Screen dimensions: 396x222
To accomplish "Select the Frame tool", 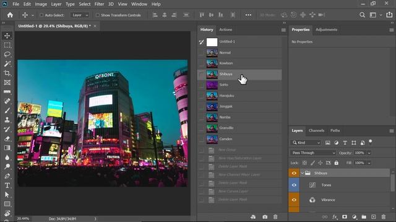I will [7, 82].
